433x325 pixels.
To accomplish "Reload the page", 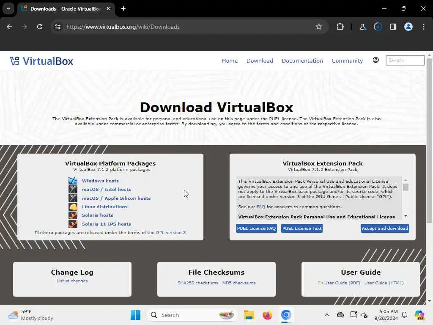I will click(x=40, y=27).
